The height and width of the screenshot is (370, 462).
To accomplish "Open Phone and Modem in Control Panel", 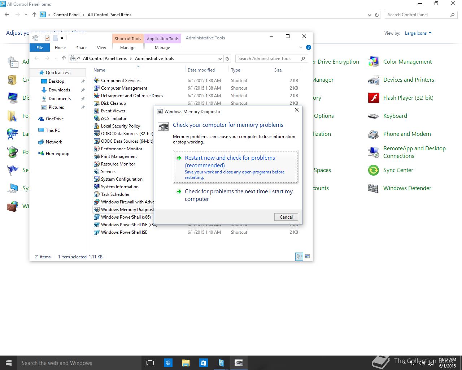I will pos(399,134).
